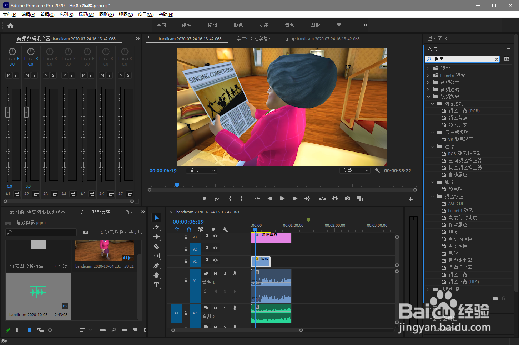Screen dimensions: 519x345
Task: Collapse the 图像控制 folder
Action: (432, 104)
